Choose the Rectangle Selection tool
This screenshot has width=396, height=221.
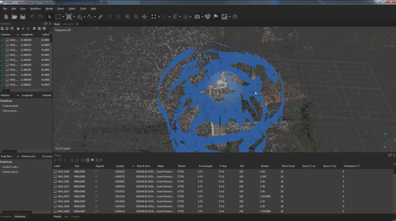58,17
